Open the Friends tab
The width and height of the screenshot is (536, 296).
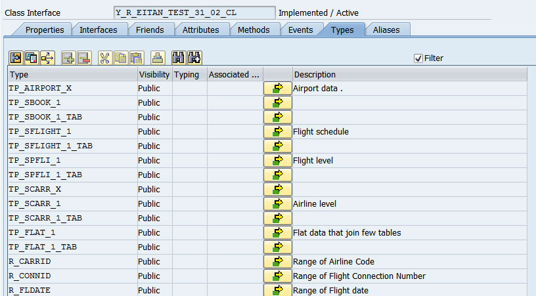150,30
